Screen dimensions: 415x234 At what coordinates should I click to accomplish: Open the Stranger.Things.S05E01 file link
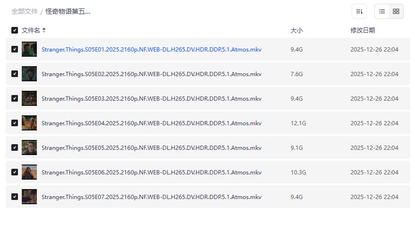pyautogui.click(x=151, y=49)
